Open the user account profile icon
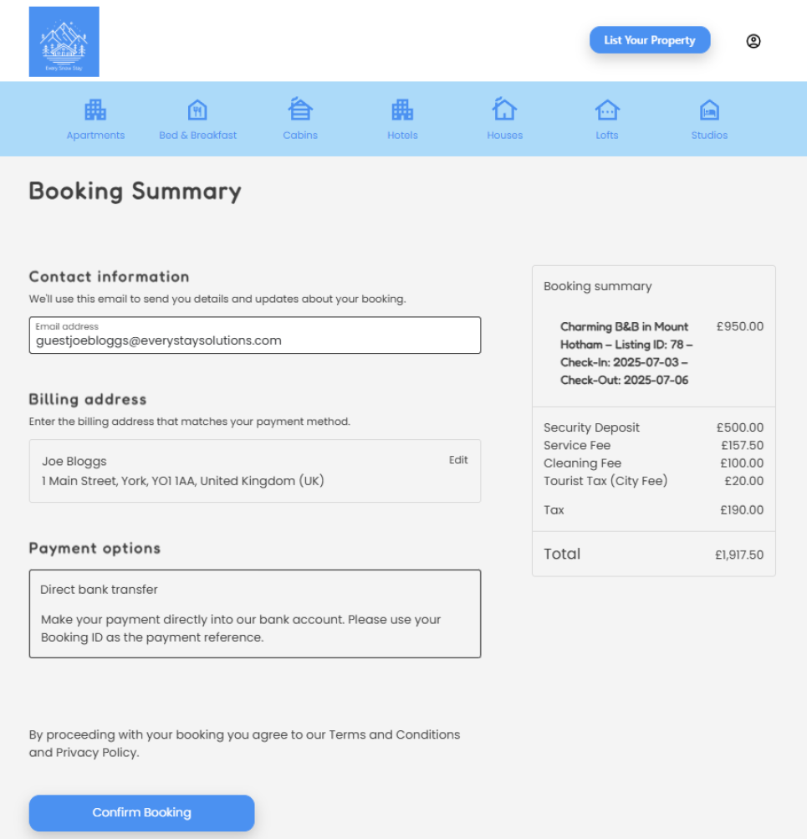The width and height of the screenshot is (807, 839). point(753,41)
